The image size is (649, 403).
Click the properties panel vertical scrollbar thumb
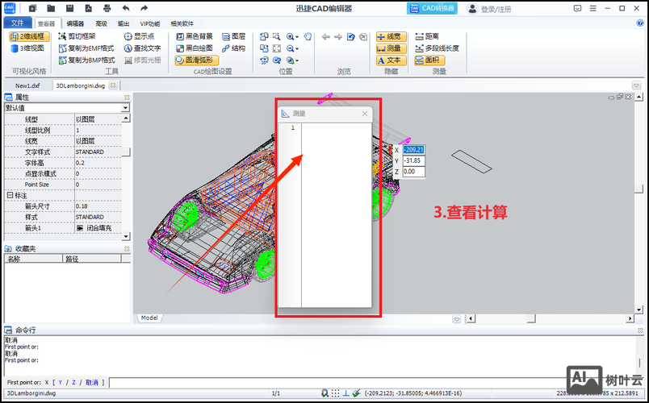point(127,152)
